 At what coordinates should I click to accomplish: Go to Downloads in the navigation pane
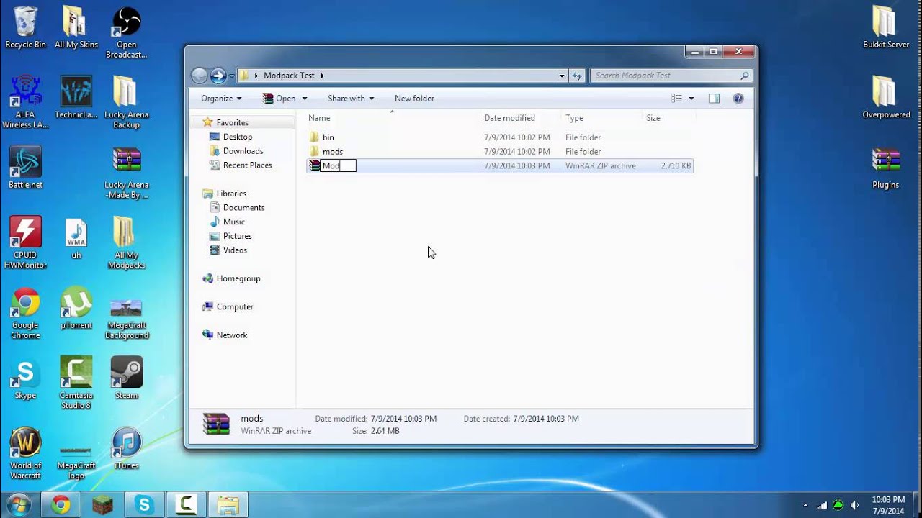click(x=243, y=151)
